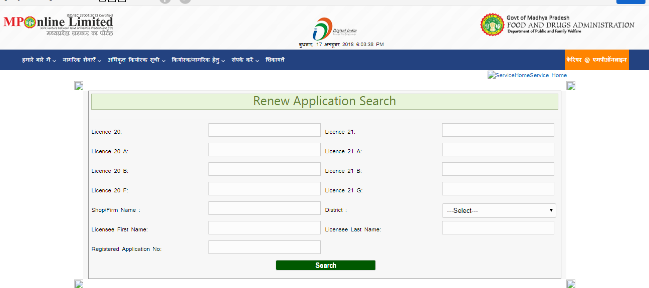This screenshot has height=288, width=649.
Task: Focus the Licence 20 A text box
Action: click(265, 150)
